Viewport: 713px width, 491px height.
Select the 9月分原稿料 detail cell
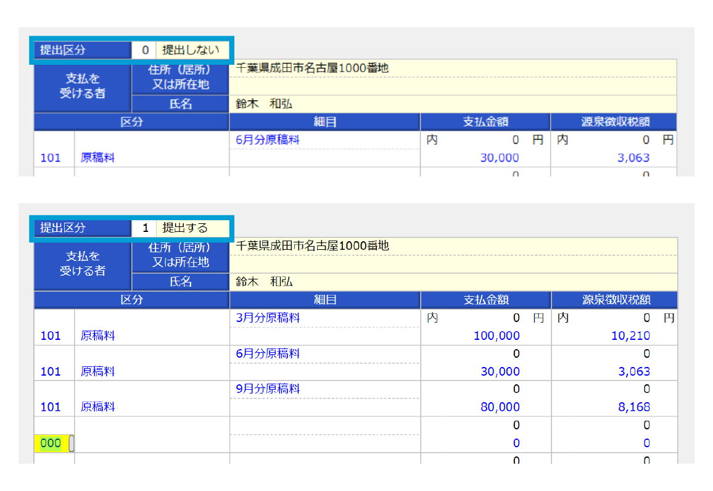(x=268, y=389)
